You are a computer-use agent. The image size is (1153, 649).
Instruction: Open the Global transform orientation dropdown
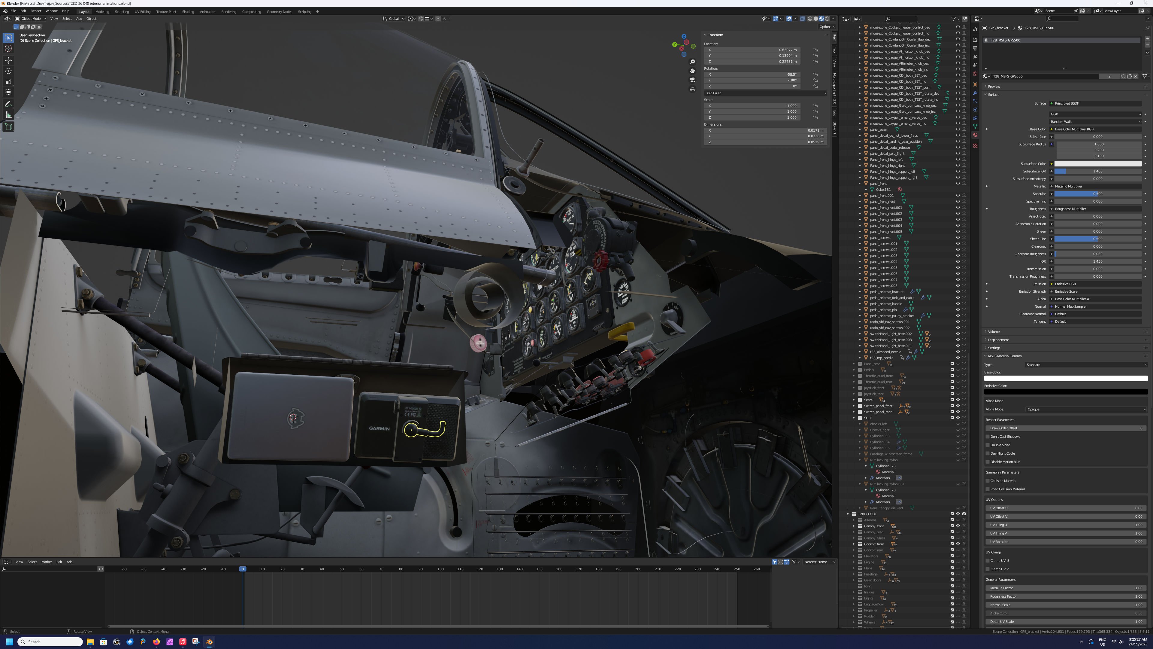393,19
